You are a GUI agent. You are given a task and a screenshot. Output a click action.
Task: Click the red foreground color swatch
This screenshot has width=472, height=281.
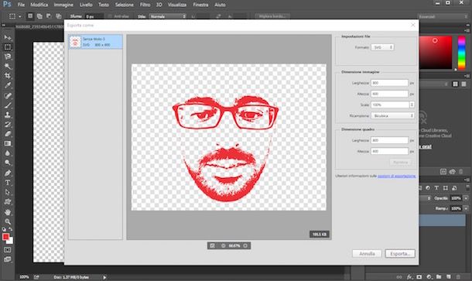tap(5, 237)
